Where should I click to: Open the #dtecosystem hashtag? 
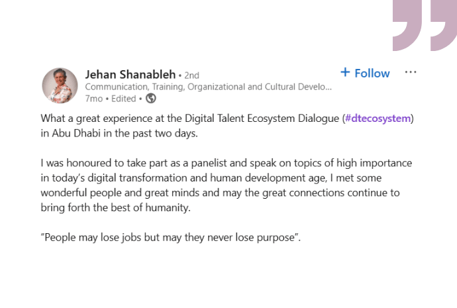(x=379, y=119)
